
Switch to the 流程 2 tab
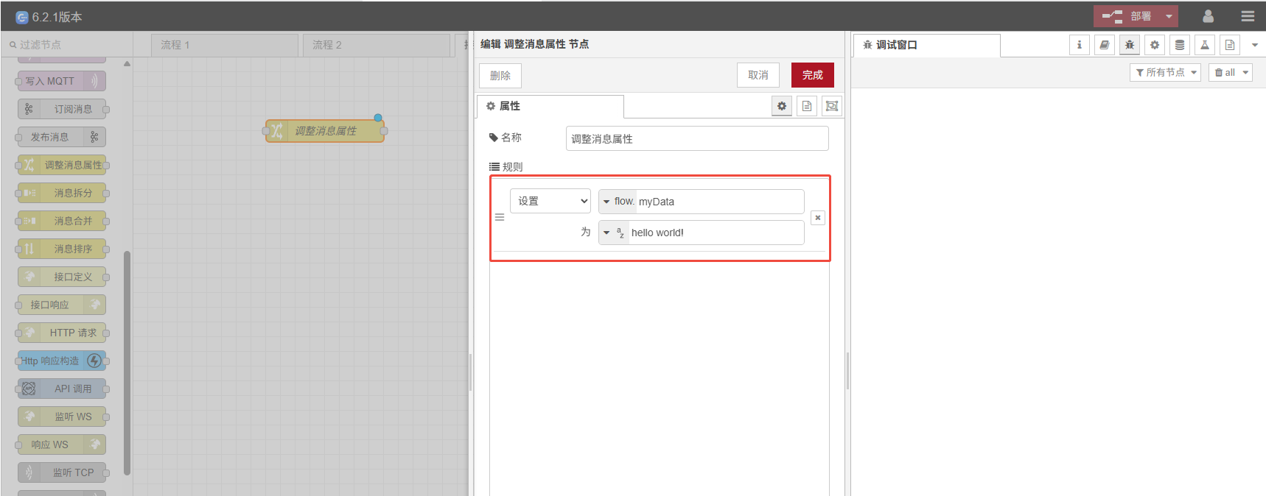(x=376, y=45)
